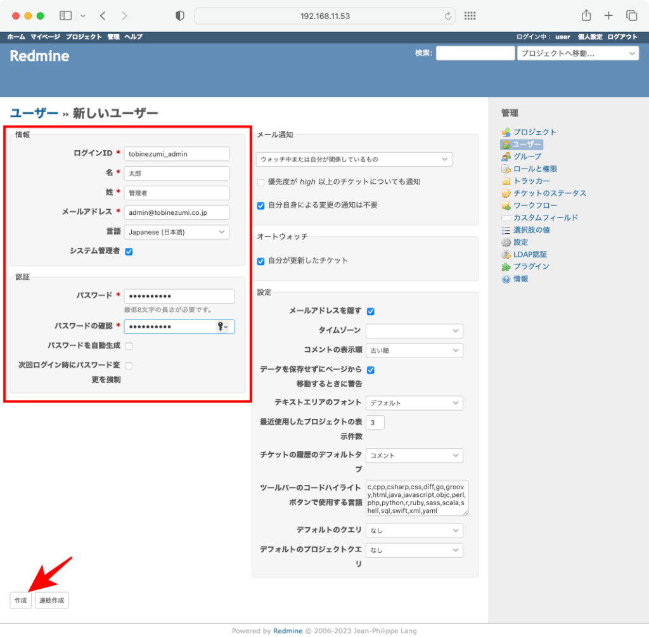Click the ユーザー breadcrumb link

34,113
